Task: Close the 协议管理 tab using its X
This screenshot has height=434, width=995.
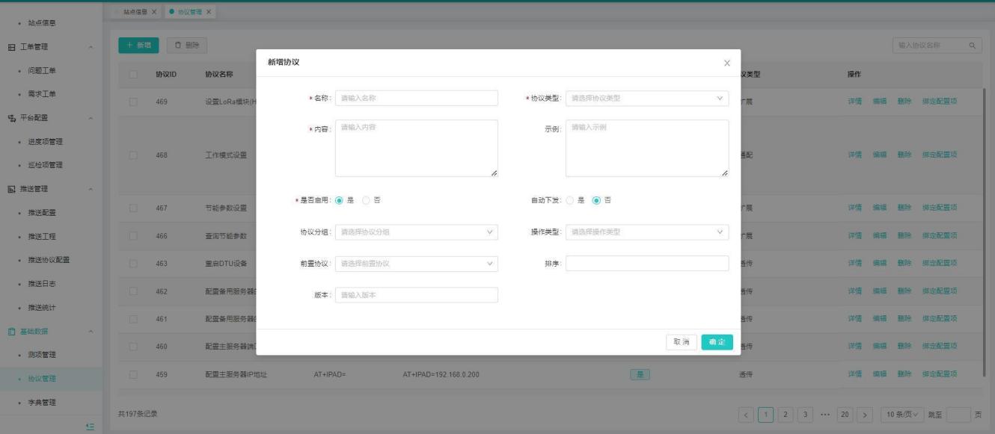Action: pyautogui.click(x=209, y=12)
